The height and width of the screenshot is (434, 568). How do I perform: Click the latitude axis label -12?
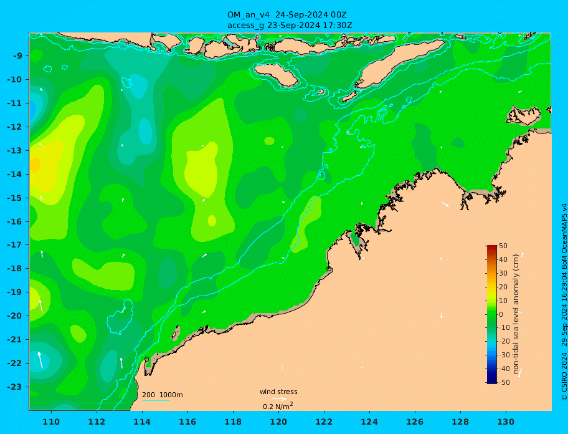pos(15,127)
